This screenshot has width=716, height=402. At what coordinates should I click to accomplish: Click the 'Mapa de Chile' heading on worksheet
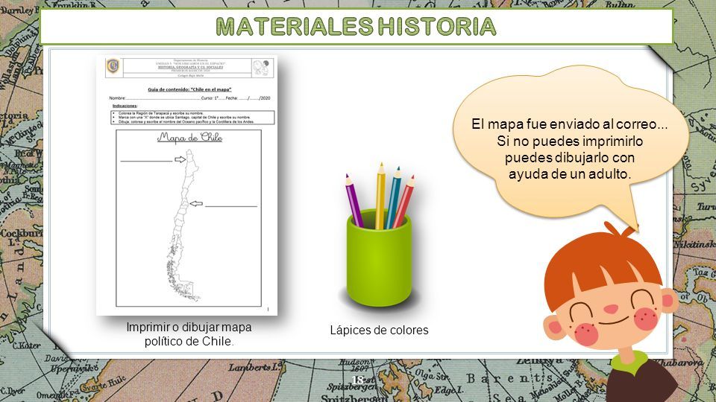point(189,137)
